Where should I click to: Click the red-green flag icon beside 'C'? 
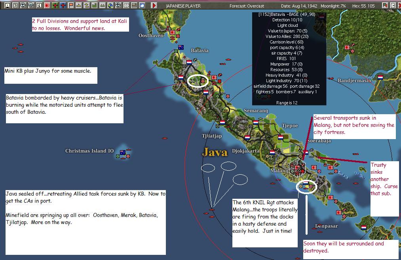pos(385,6)
